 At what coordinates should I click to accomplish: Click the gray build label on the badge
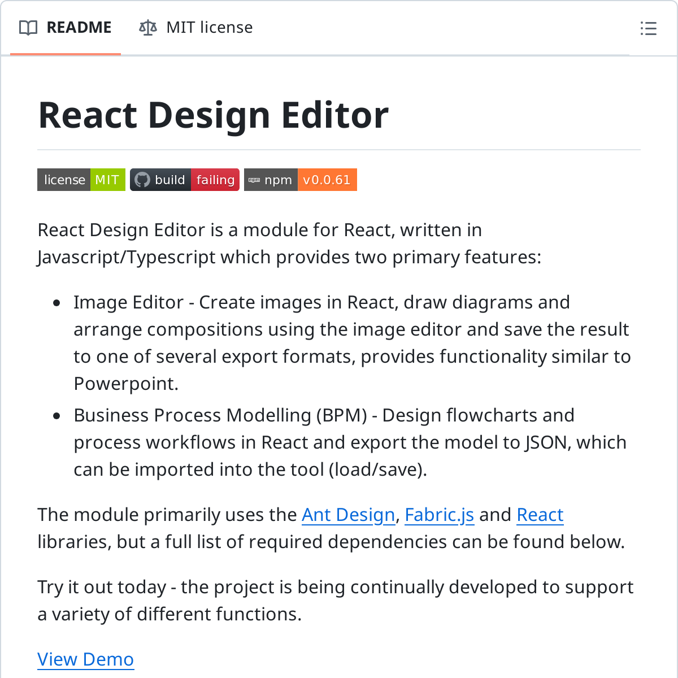[171, 180]
